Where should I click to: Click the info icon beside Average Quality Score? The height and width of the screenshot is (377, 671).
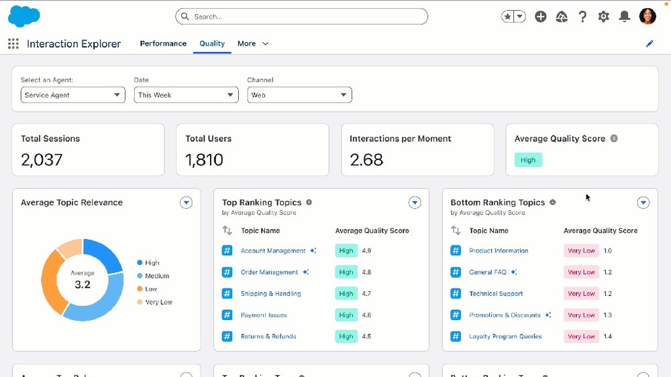click(x=614, y=139)
